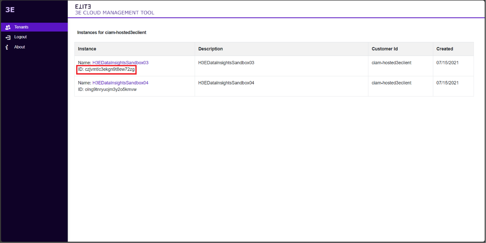Click the Logout door icon
The width and height of the screenshot is (486, 243).
coord(8,37)
